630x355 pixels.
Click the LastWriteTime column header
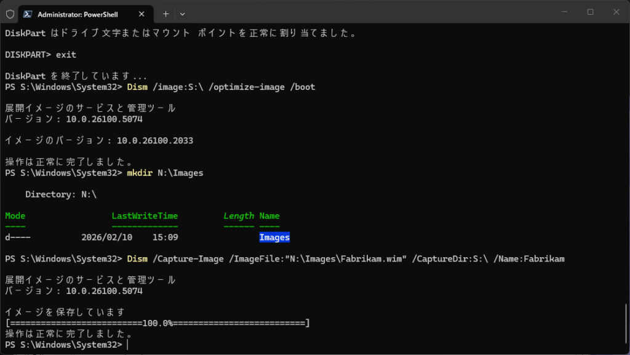[x=145, y=216]
